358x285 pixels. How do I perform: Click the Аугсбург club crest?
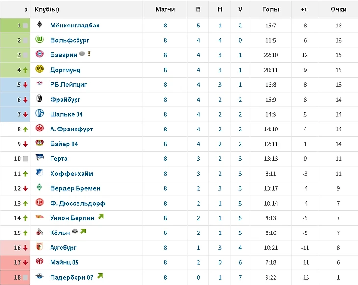(40, 247)
